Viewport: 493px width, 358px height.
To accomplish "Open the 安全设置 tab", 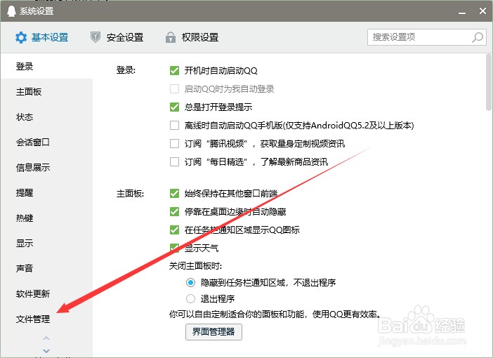I will tap(117, 37).
